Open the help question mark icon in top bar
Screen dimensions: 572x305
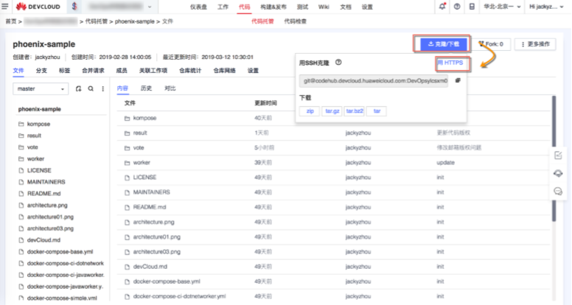457,7
